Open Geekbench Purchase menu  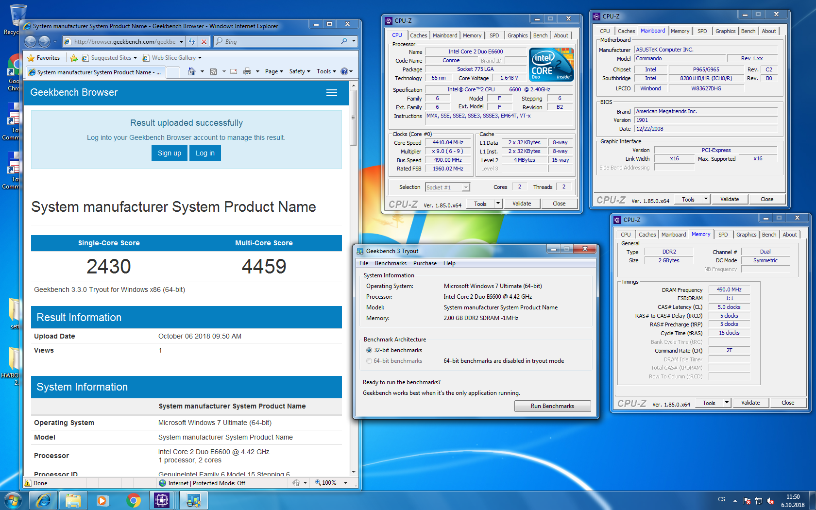pos(425,263)
